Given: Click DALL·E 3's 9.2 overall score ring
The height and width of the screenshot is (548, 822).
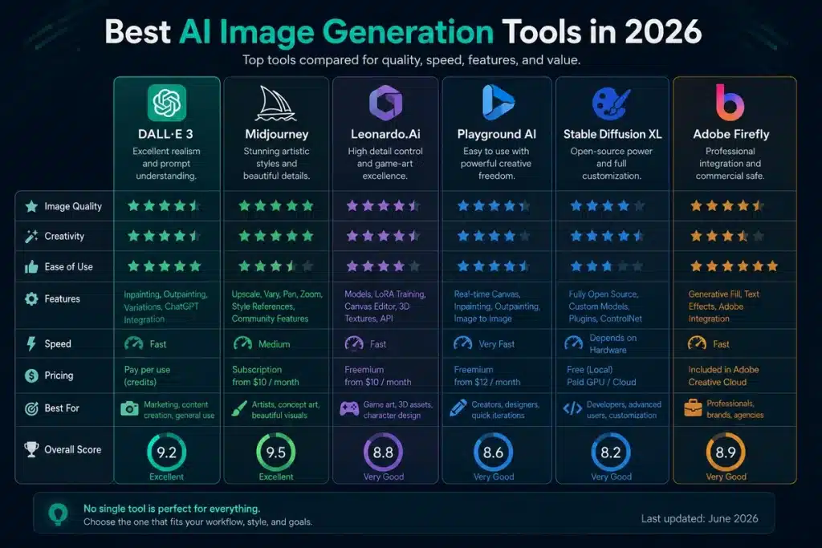Looking at the screenshot, I should pos(167,453).
